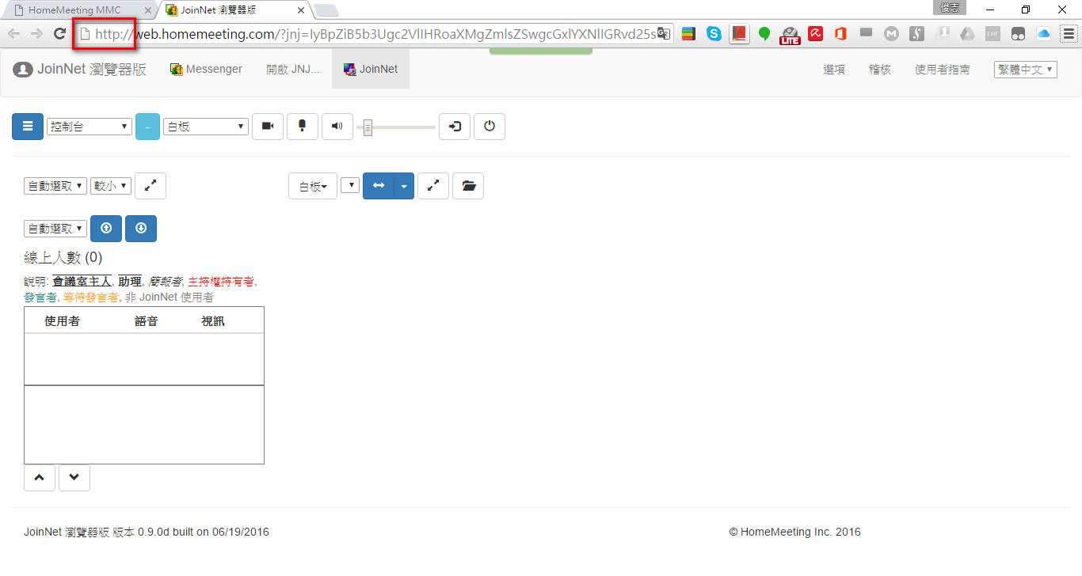Image resolution: width=1082 pixels, height=576 pixels.
Task: Toggle the microphone button
Action: (x=303, y=127)
